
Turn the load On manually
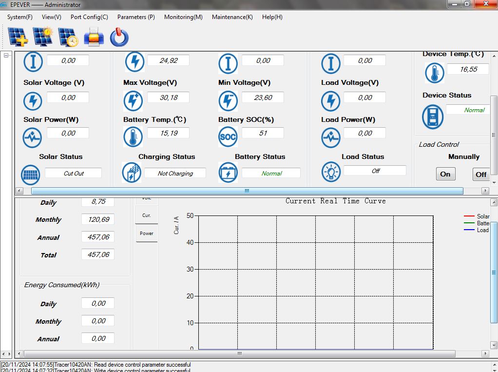pyautogui.click(x=445, y=174)
